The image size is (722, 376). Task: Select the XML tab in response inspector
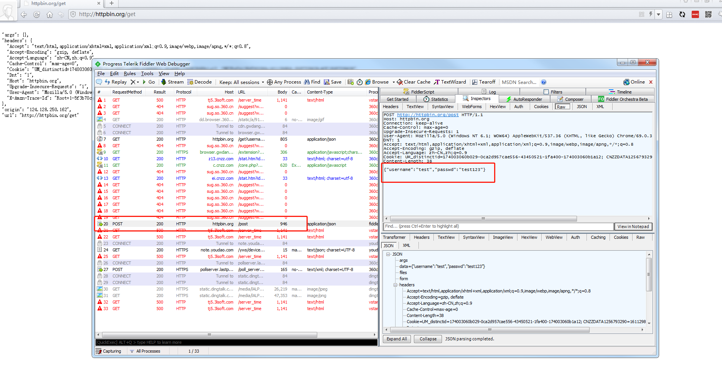pos(406,246)
